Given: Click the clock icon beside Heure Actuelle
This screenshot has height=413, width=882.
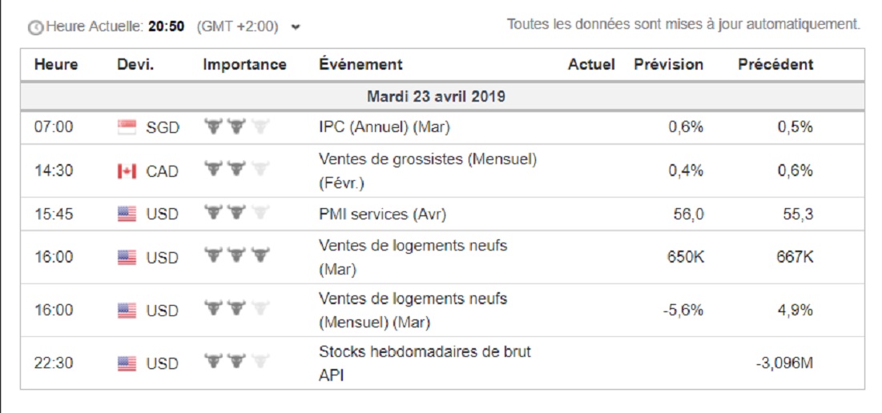Looking at the screenshot, I should 36,28.
